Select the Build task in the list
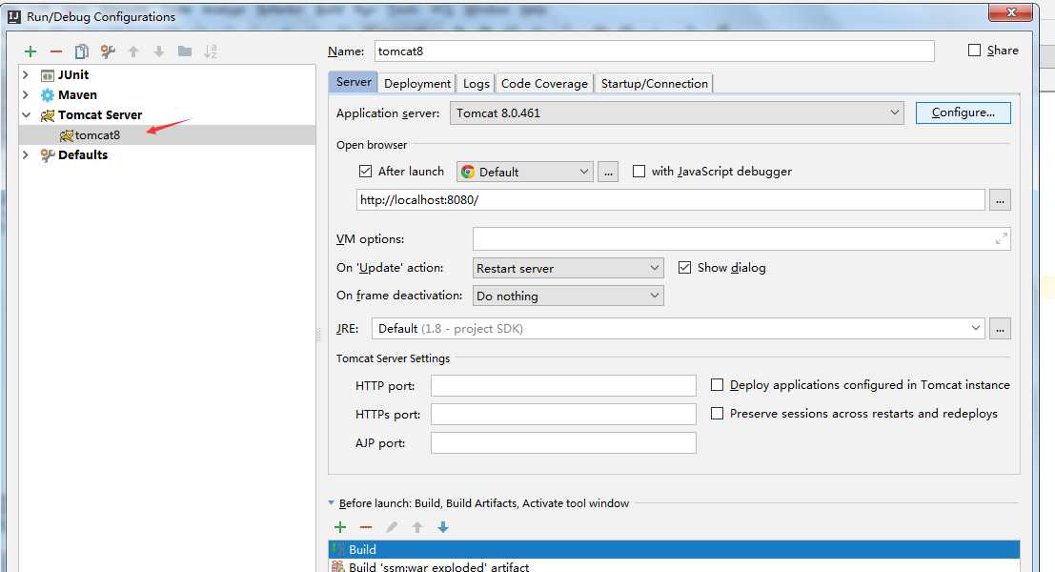The height and width of the screenshot is (572, 1055). [x=674, y=549]
